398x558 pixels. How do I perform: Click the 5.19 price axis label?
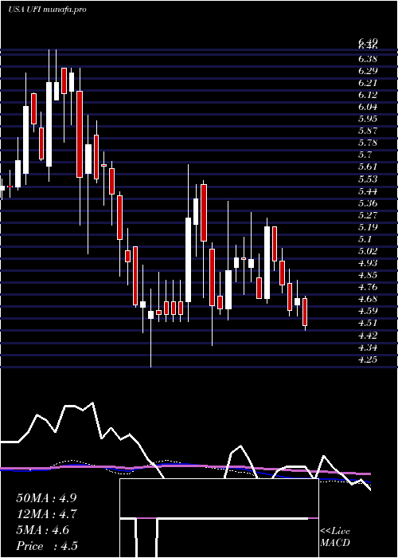point(368,227)
